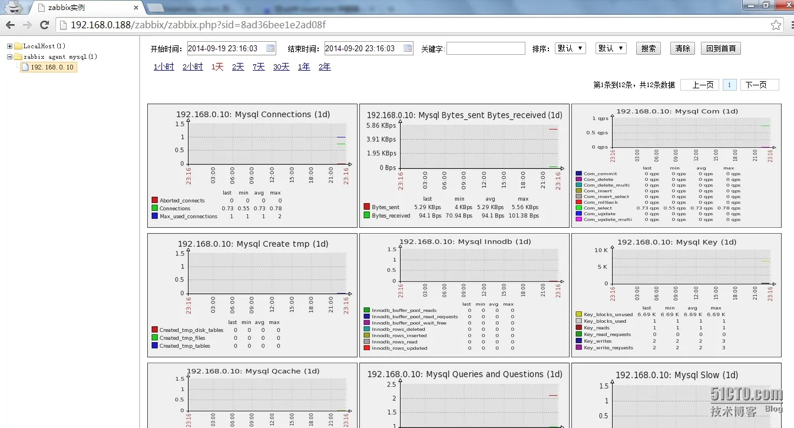Click the Com_update_multi legend label
Screen dimensions: 794x428
(607, 220)
